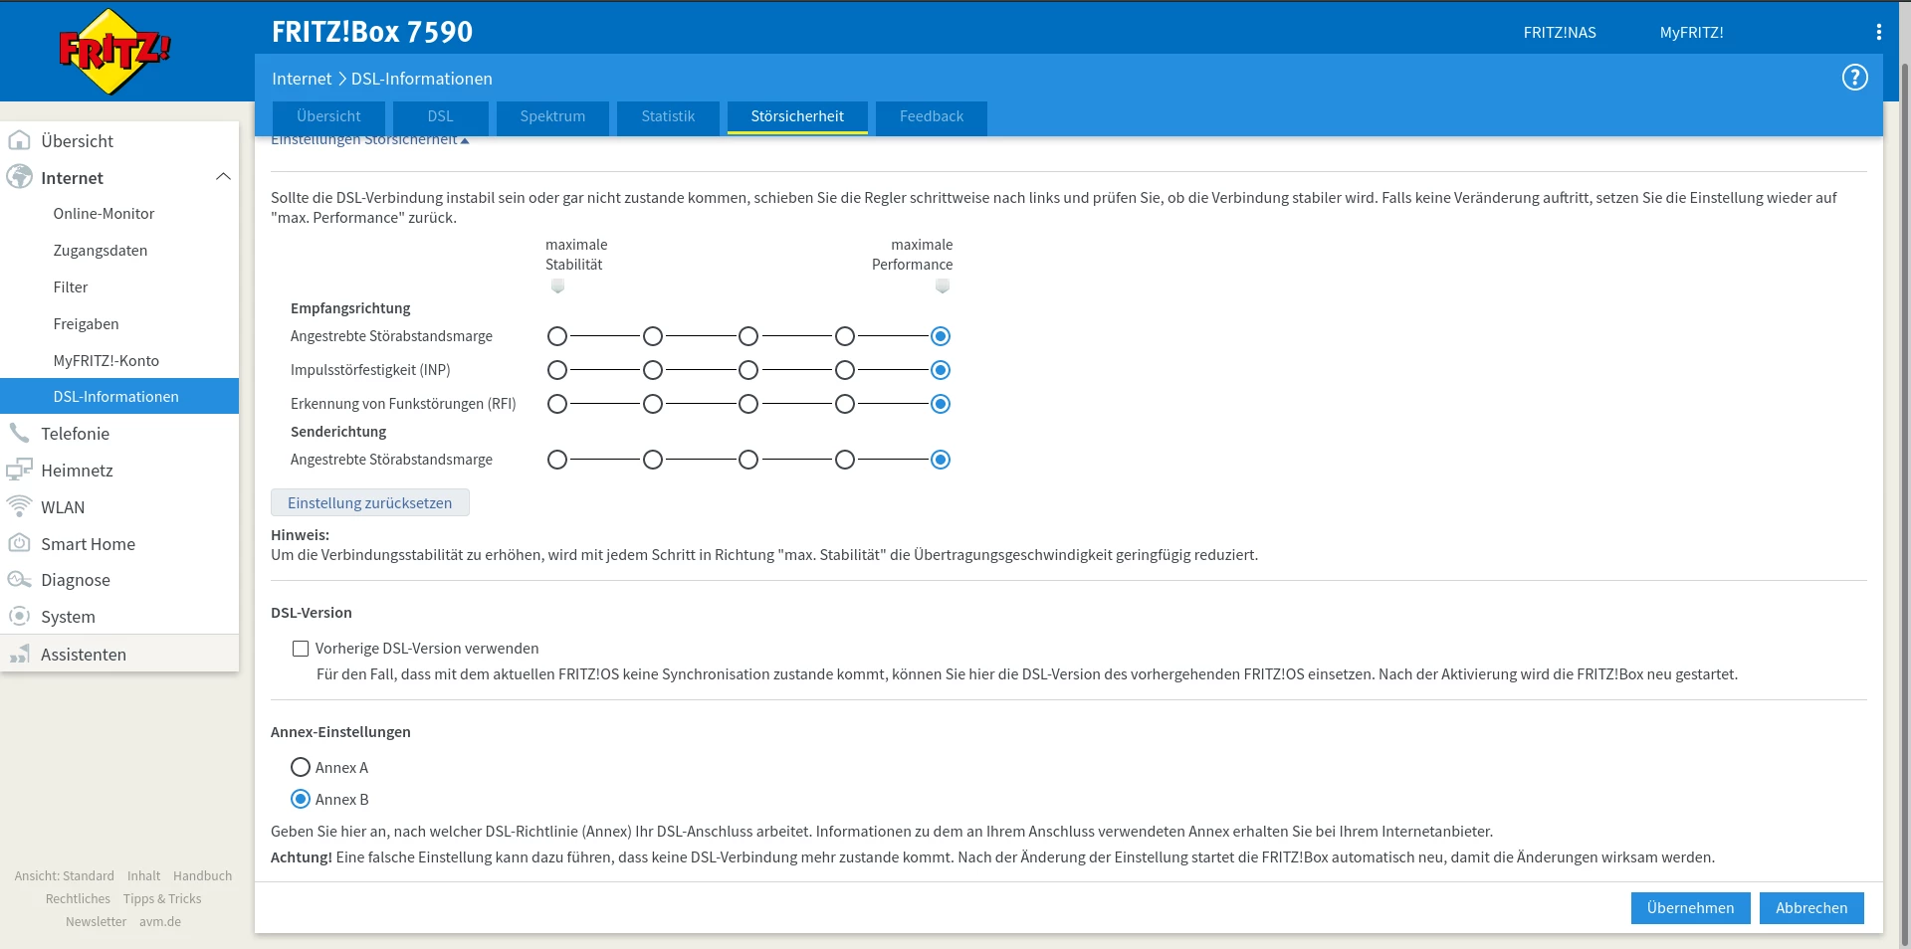Image resolution: width=1911 pixels, height=949 pixels.
Task: Click the maximale Stabilität marker icon
Action: (557, 286)
